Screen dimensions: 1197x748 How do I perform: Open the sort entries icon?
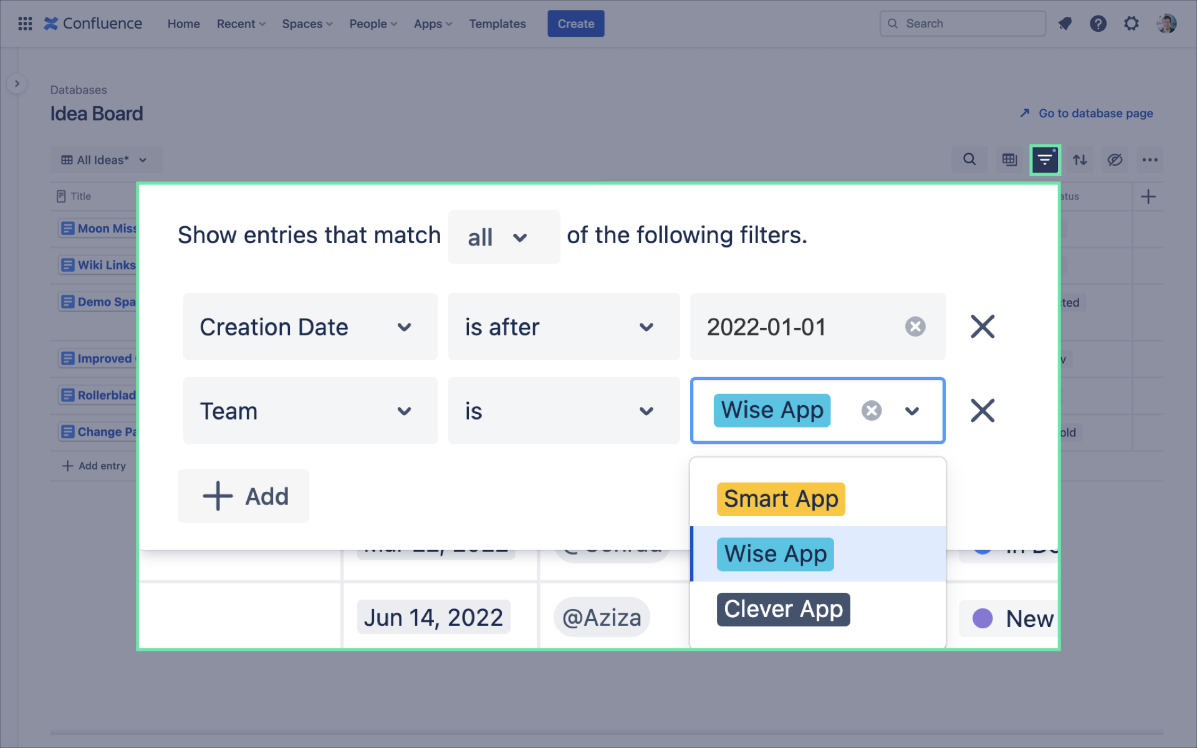coord(1080,160)
